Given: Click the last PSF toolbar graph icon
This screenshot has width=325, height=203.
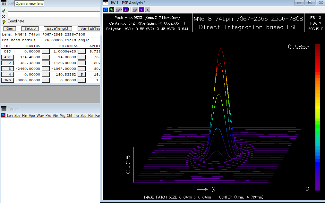Looking at the screenshot, I should coord(147,10).
